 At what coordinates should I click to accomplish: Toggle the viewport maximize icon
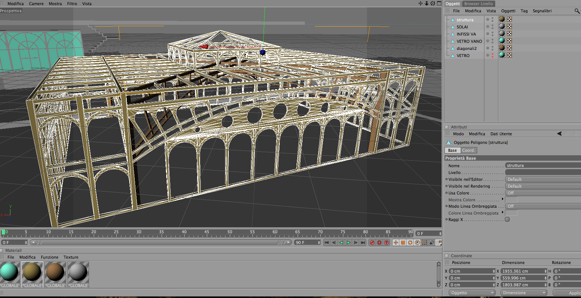[x=439, y=4]
